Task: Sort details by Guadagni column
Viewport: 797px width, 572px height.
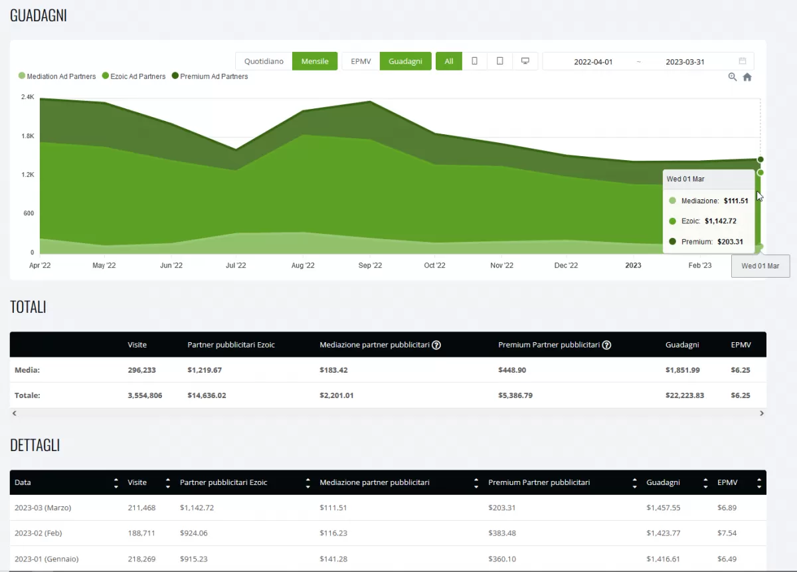Action: (x=704, y=483)
